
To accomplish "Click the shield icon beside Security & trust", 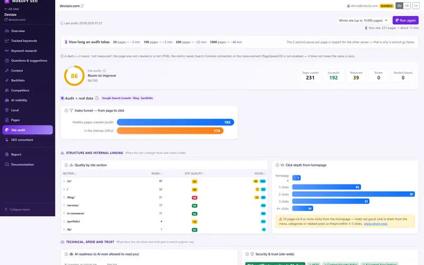I will 252,254.
